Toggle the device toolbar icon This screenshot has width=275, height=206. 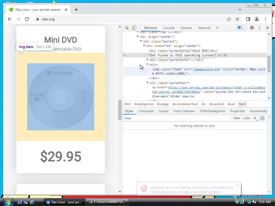tap(134, 28)
